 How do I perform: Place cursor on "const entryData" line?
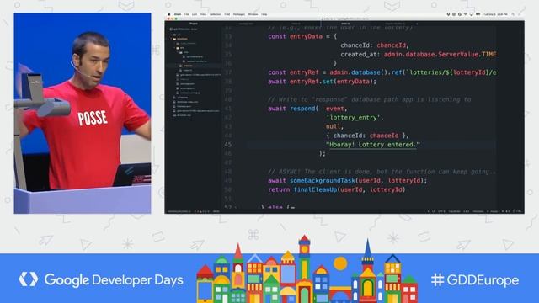click(302, 36)
